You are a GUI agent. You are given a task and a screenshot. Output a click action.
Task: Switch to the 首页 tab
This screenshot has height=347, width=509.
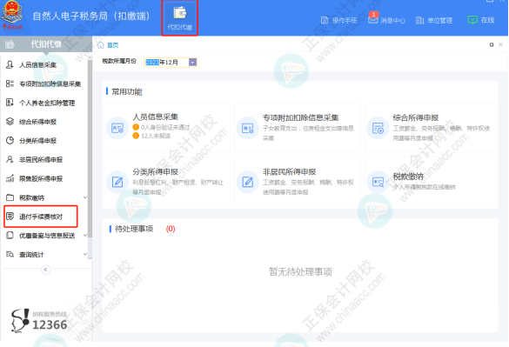point(112,45)
